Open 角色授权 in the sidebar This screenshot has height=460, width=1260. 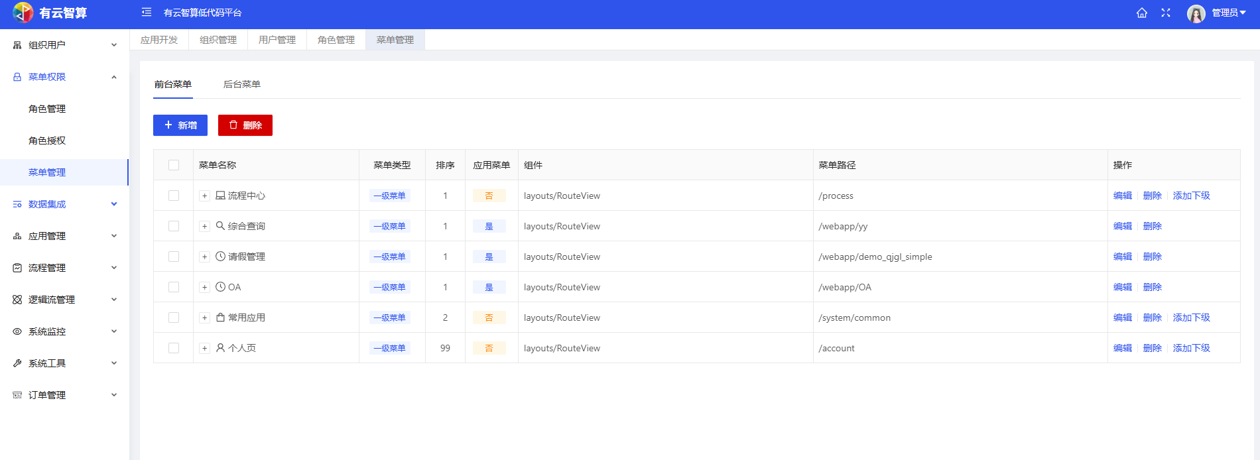point(47,141)
